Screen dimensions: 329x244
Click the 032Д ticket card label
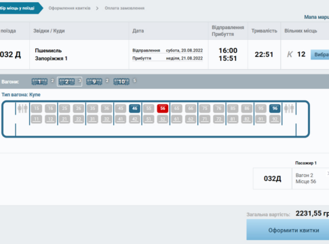(x=273, y=178)
